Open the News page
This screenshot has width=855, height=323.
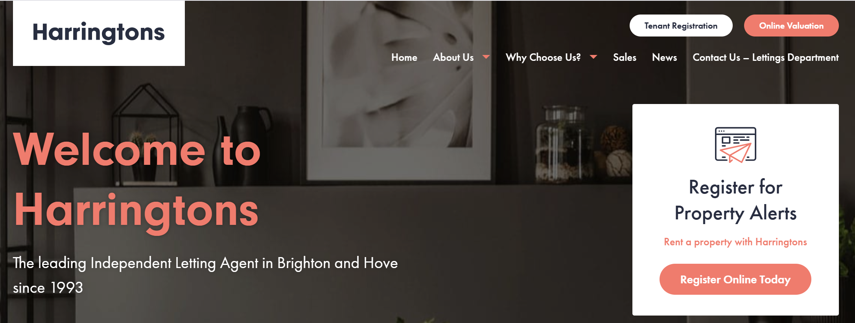tap(665, 57)
